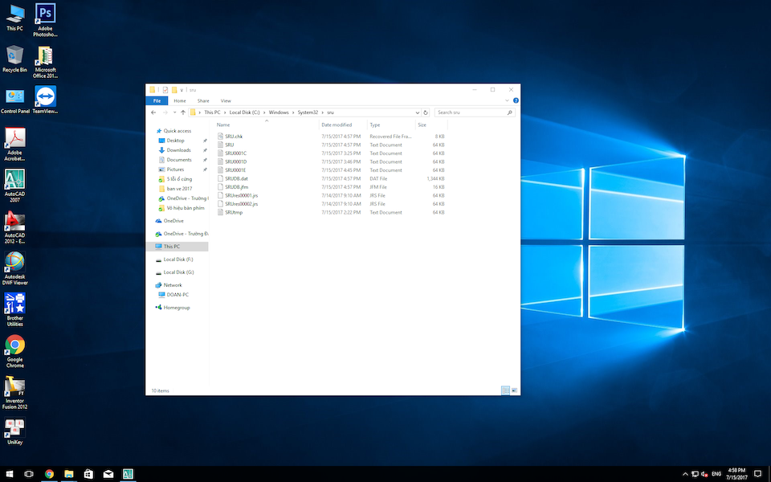This screenshot has height=482, width=771.
Task: Switch to large thumbnails using the status bar icon
Action: click(x=515, y=390)
